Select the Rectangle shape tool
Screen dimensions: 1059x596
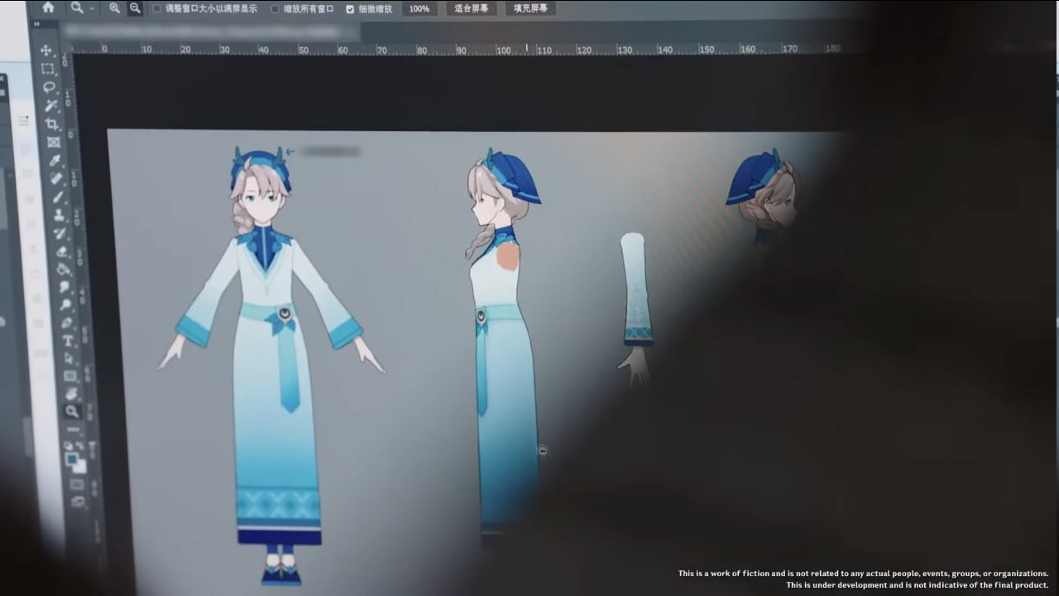70,376
